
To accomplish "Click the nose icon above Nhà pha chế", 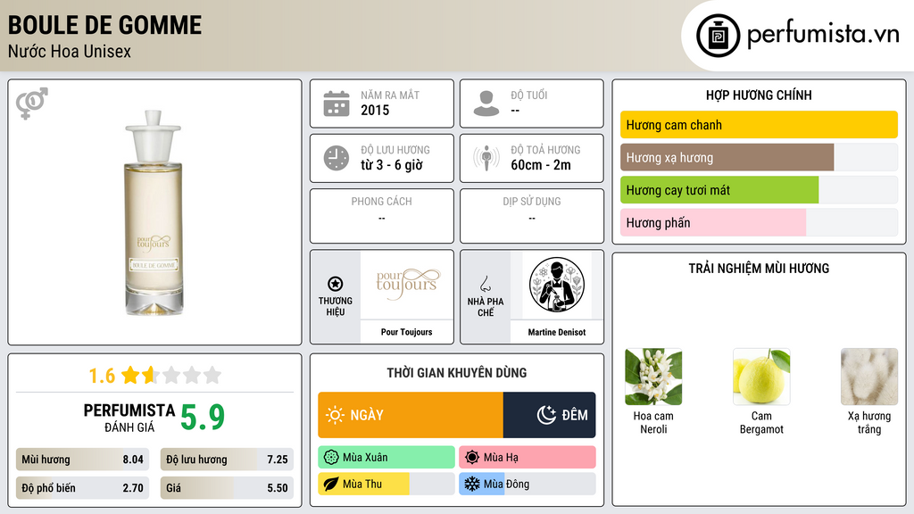I will click(485, 284).
